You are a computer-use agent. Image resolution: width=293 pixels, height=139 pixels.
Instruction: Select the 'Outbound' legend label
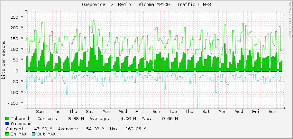pyautogui.click(x=21, y=124)
